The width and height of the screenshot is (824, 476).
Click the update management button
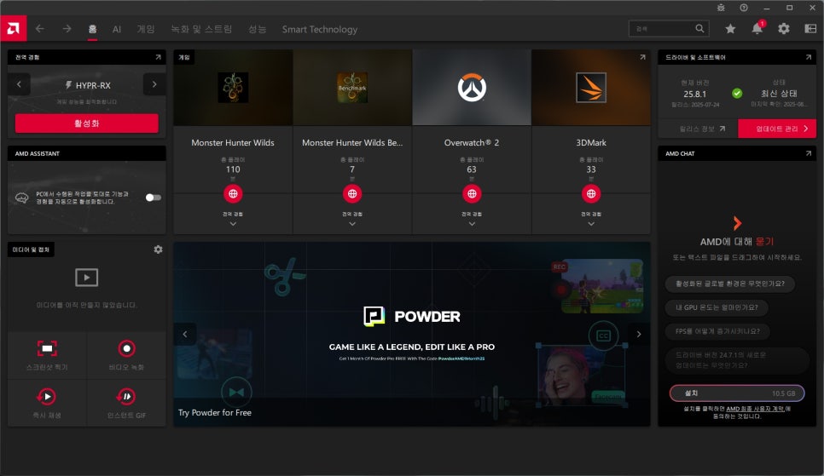777,129
